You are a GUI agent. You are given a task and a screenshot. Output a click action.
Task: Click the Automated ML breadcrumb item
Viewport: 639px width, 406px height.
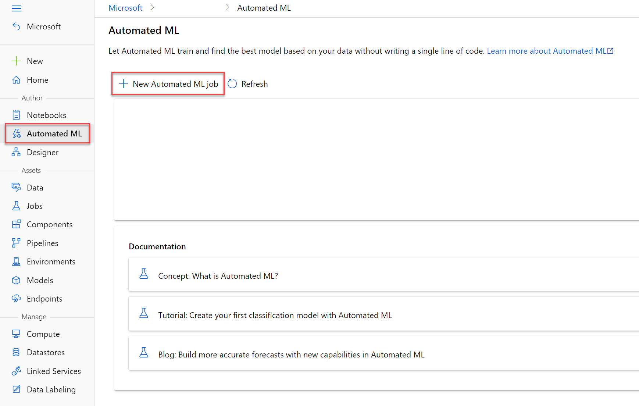[264, 8]
